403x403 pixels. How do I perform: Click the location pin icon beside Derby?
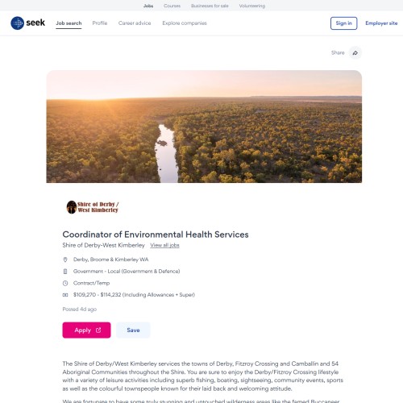pyautogui.click(x=65, y=260)
